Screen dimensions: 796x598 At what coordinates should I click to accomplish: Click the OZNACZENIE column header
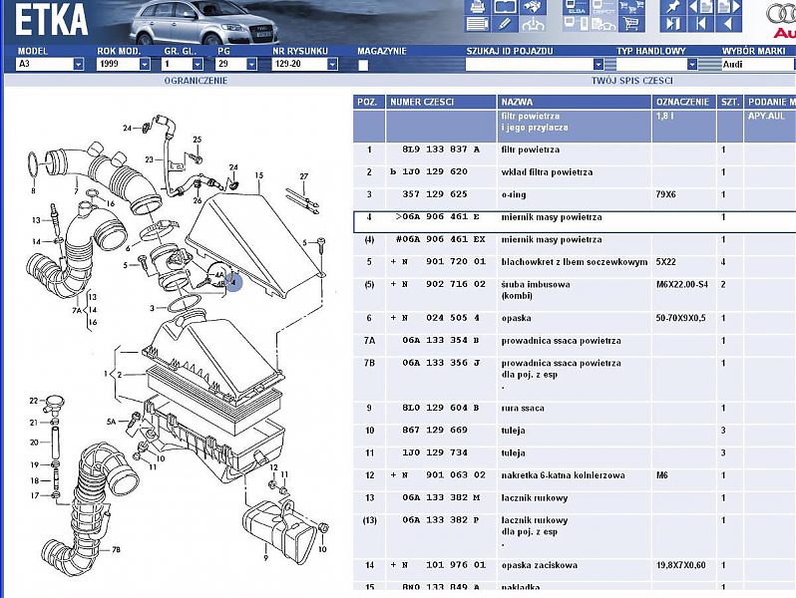[684, 102]
